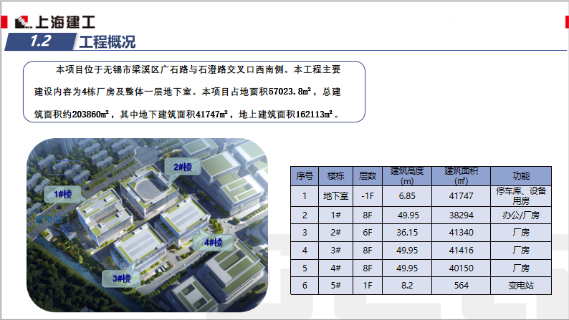Screen dimensions: 569x320
Task: Click the 2#楼 label on the rendering
Action: tap(183, 167)
